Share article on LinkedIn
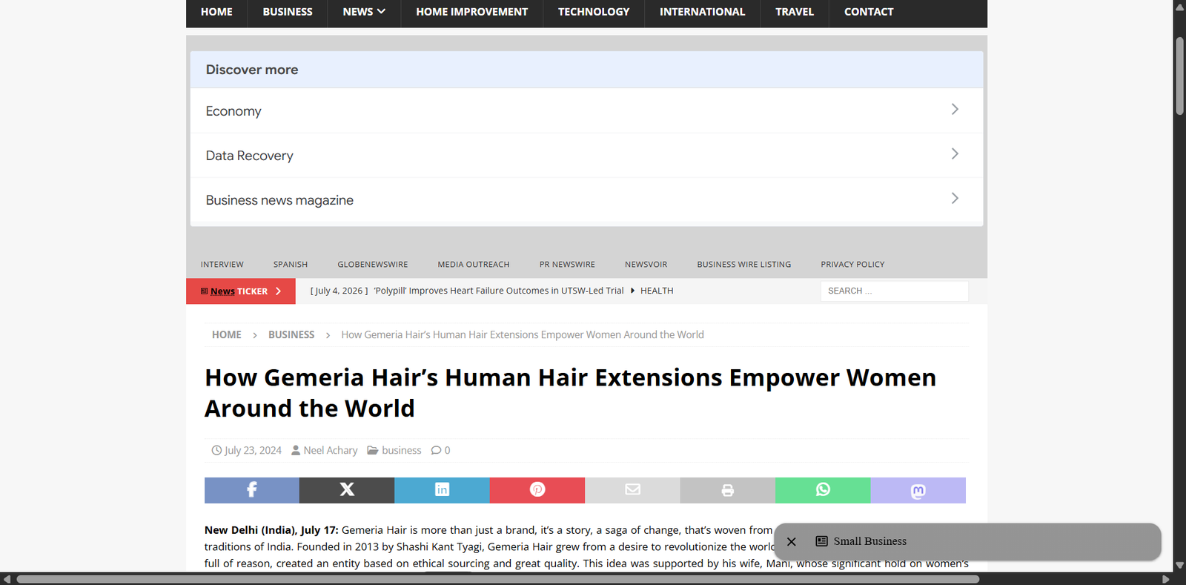 [442, 490]
